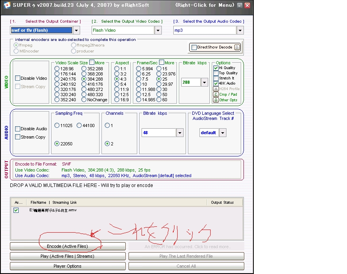Select 1 audio channel
This screenshot has height=274, width=347.
point(107,125)
